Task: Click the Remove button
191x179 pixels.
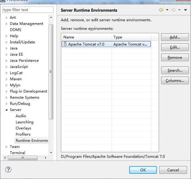Action: pyautogui.click(x=175, y=57)
